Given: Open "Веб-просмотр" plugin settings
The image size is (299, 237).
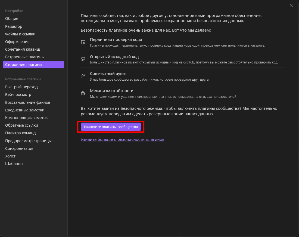Looking at the screenshot, I should tap(18, 95).
